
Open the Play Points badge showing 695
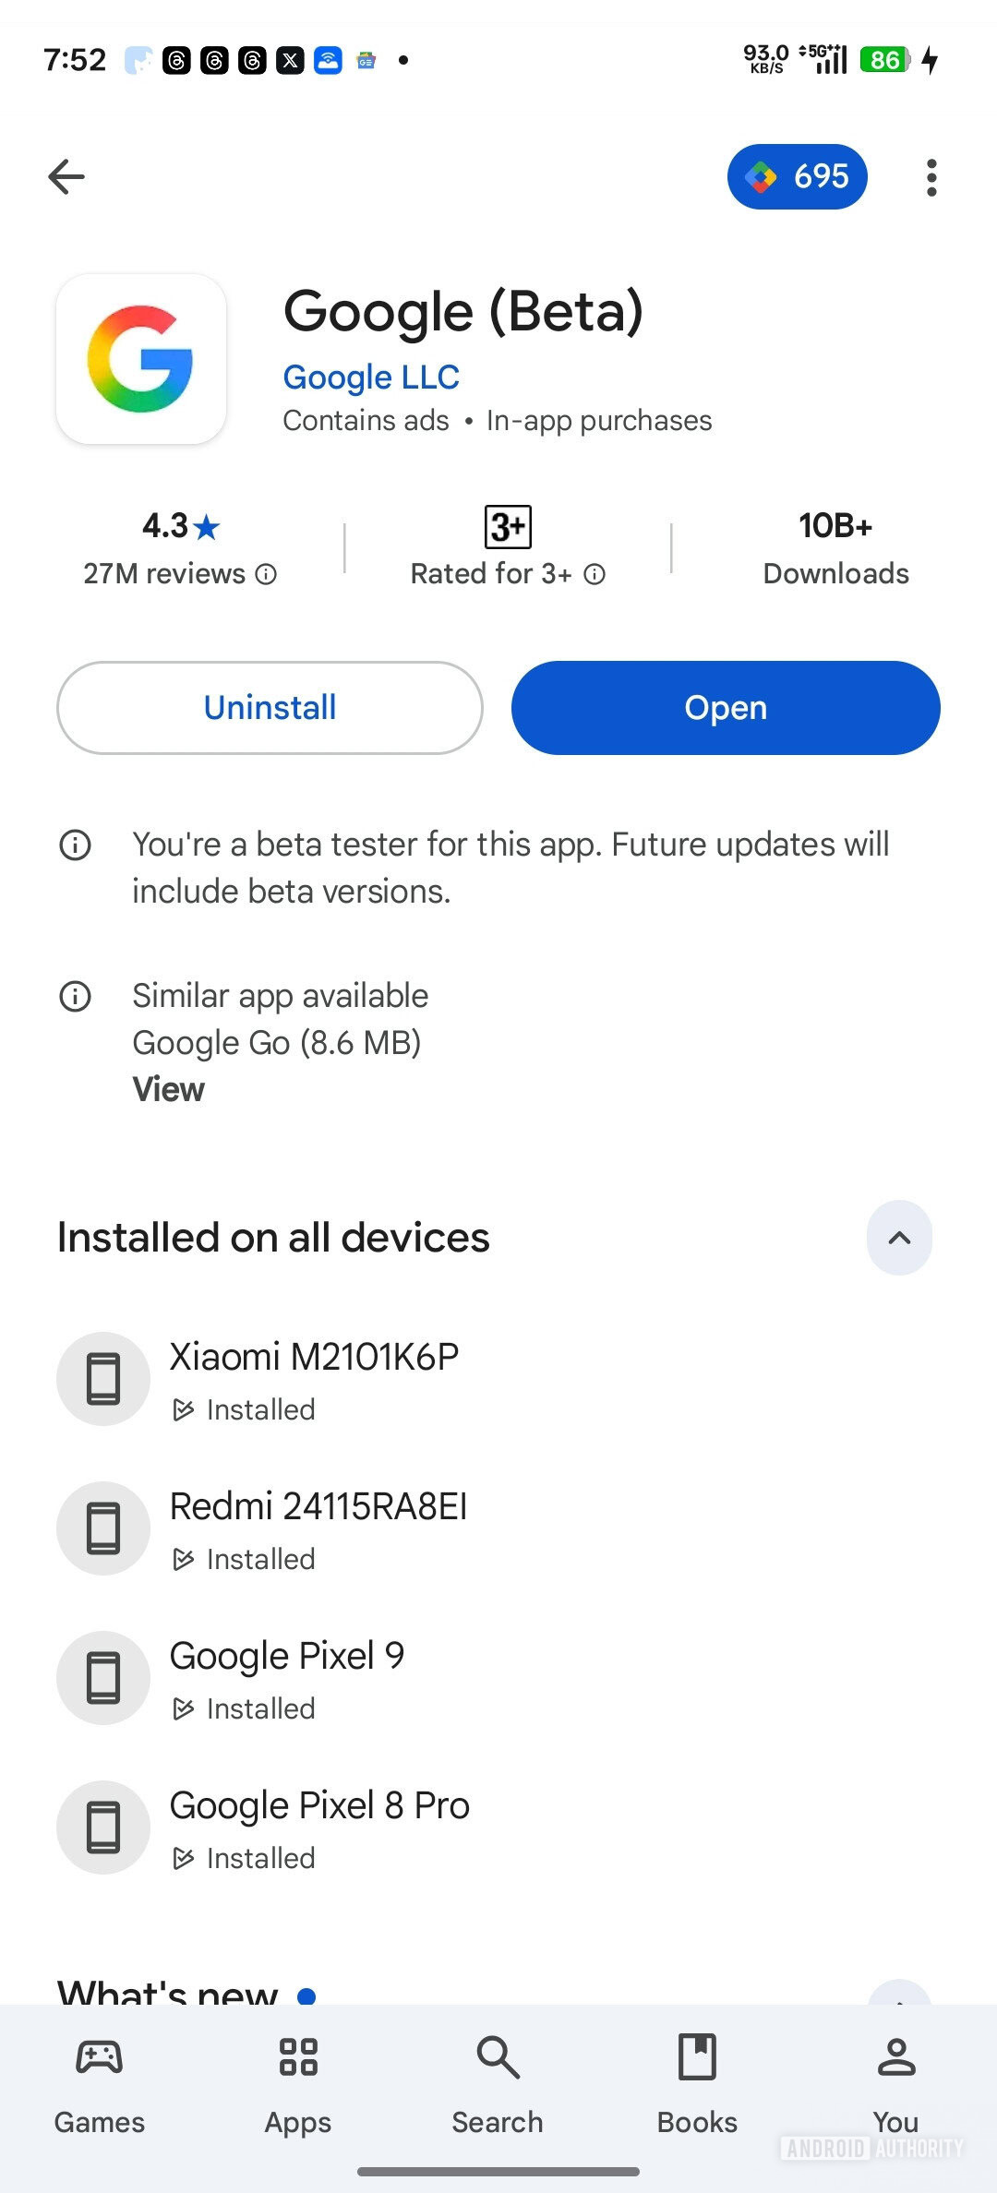pos(797,176)
